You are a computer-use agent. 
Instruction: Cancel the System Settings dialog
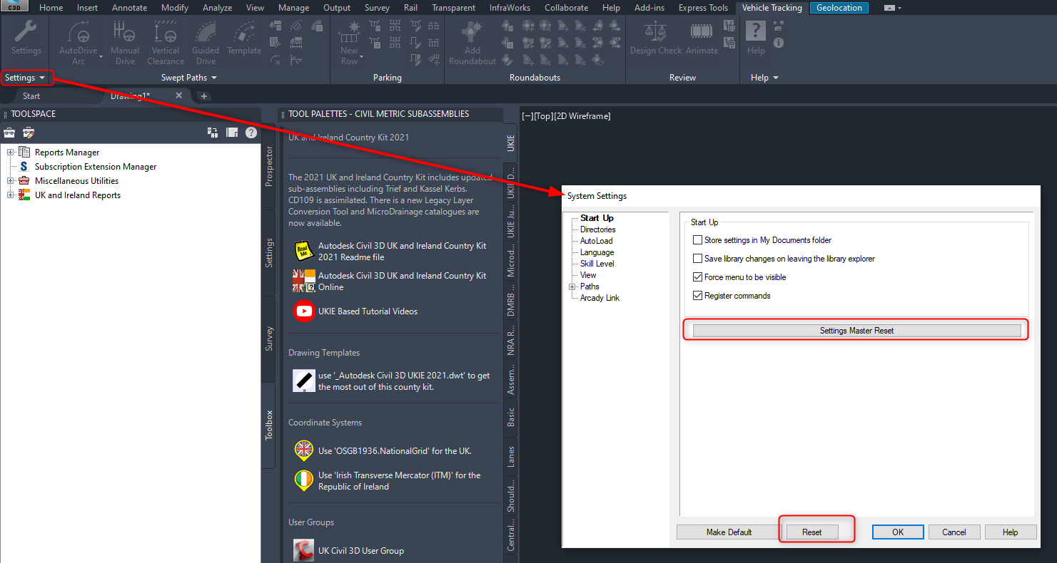pos(954,532)
